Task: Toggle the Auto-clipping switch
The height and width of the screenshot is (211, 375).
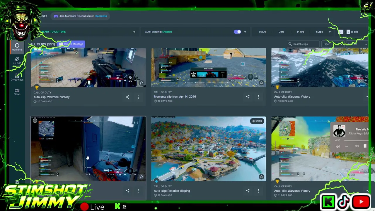Action: point(237,32)
